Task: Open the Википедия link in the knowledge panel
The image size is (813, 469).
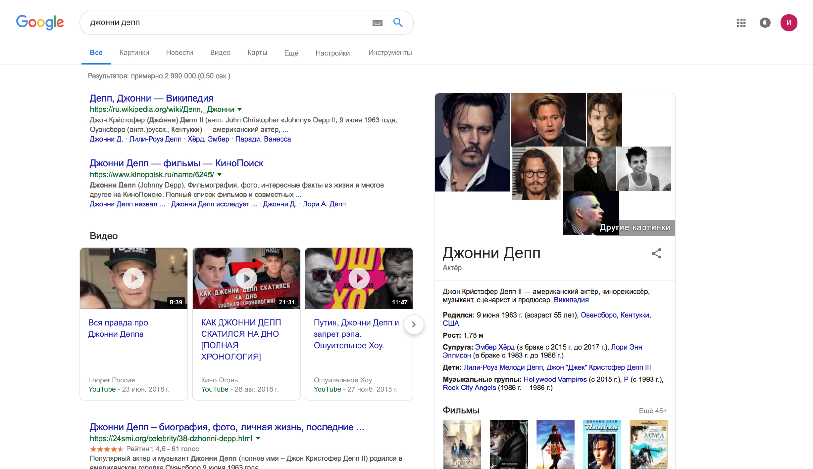Action: tap(571, 300)
